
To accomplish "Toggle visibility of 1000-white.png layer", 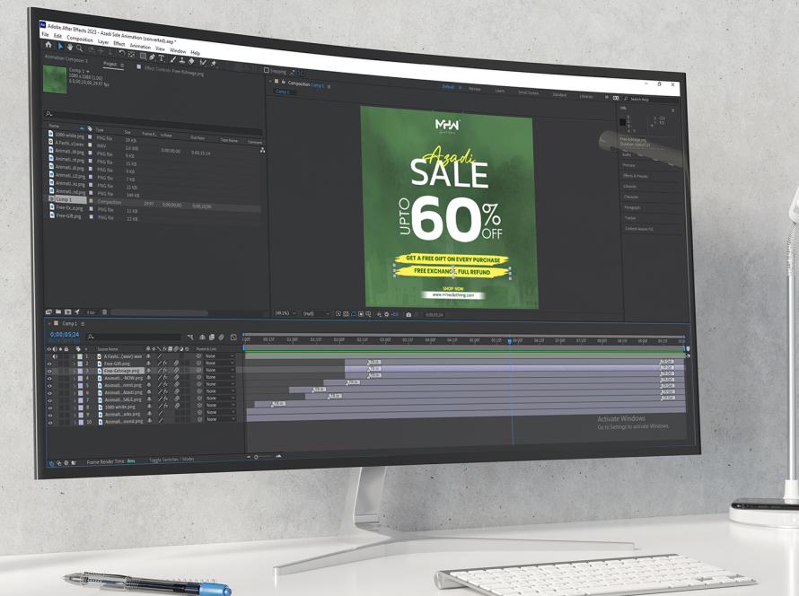I will (x=49, y=407).
